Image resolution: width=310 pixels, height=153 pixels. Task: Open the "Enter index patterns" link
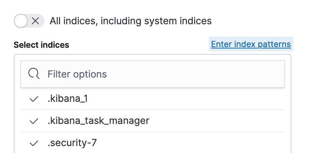(251, 44)
